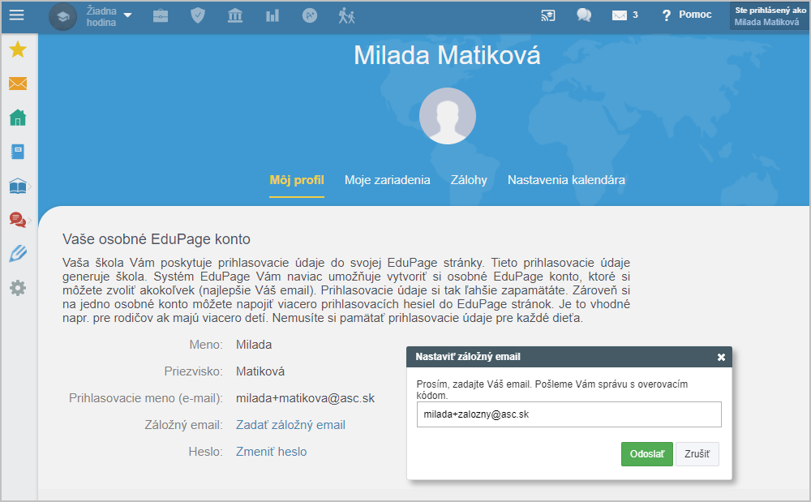Click the Milada Matiková page title
The width and height of the screenshot is (811, 502).
448,55
